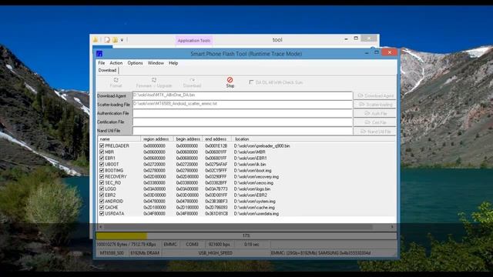
Task: Uncheck the CACHE partition checkbox
Action: pos(102,207)
